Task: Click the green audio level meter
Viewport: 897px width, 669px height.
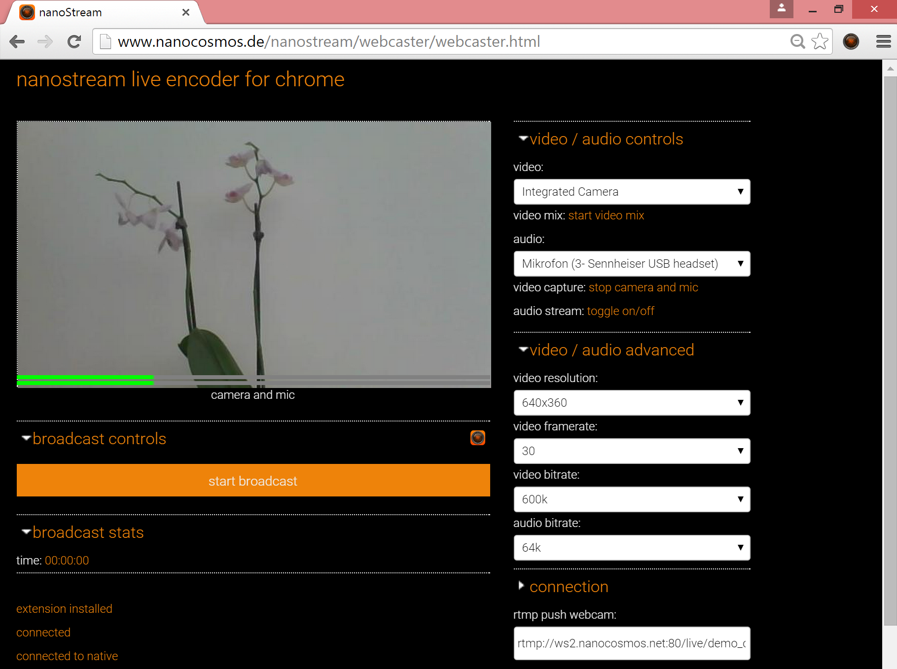Action: click(85, 380)
